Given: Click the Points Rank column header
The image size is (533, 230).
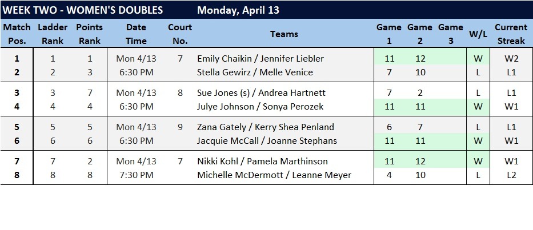Looking at the screenshot, I should [89, 34].
